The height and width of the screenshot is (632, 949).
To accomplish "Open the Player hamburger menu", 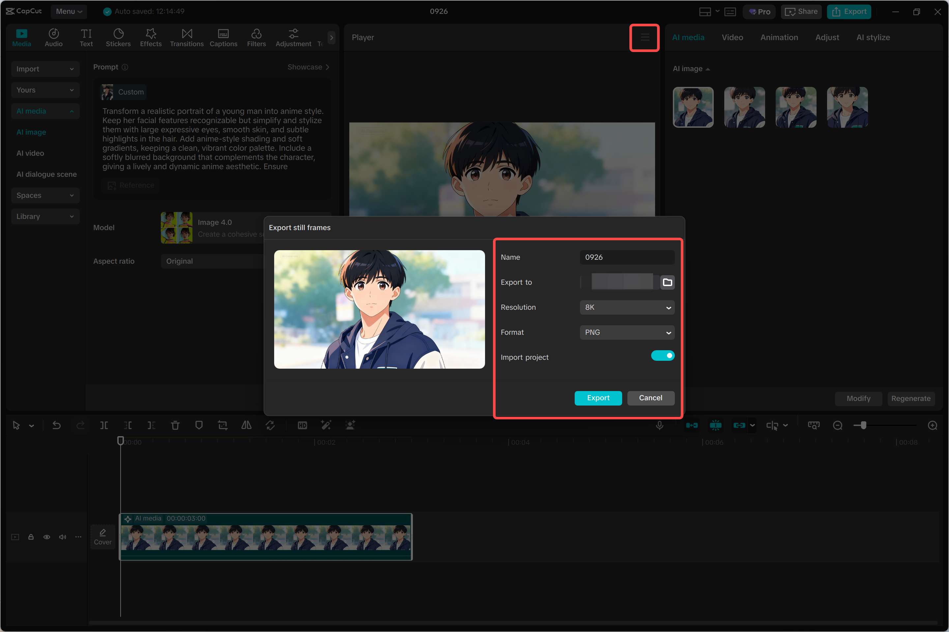I will 645,38.
